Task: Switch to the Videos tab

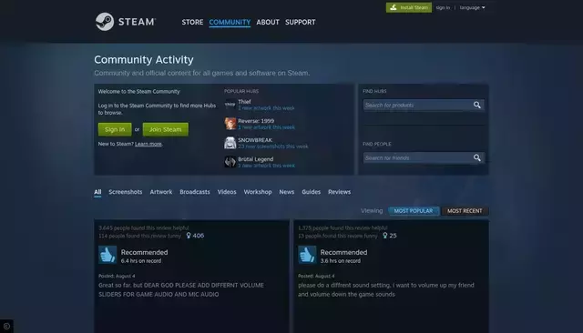Action: pyautogui.click(x=227, y=192)
